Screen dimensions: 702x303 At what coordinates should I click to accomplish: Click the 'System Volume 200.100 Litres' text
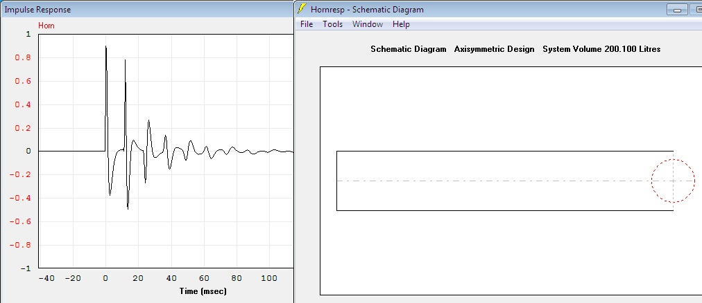click(601, 49)
